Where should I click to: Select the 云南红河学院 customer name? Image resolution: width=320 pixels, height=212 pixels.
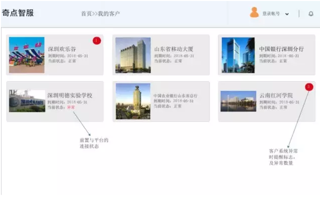pos(276,96)
